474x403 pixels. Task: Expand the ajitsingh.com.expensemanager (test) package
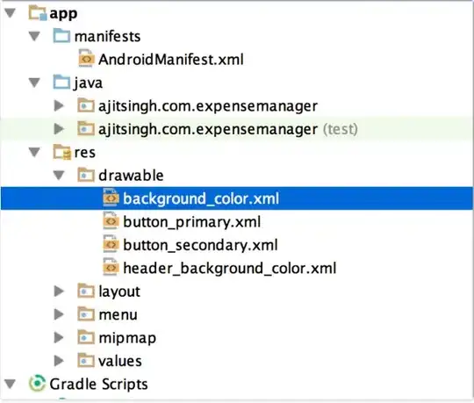pos(59,129)
